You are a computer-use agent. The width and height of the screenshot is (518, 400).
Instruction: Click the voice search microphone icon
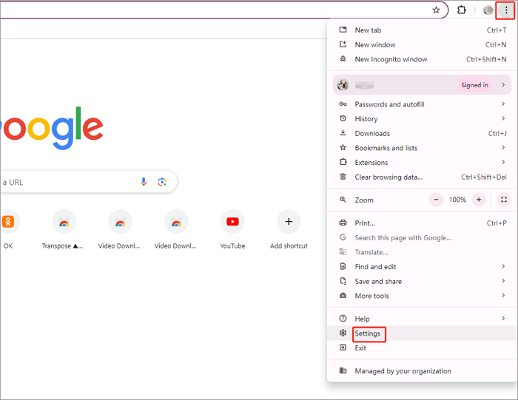tap(144, 182)
